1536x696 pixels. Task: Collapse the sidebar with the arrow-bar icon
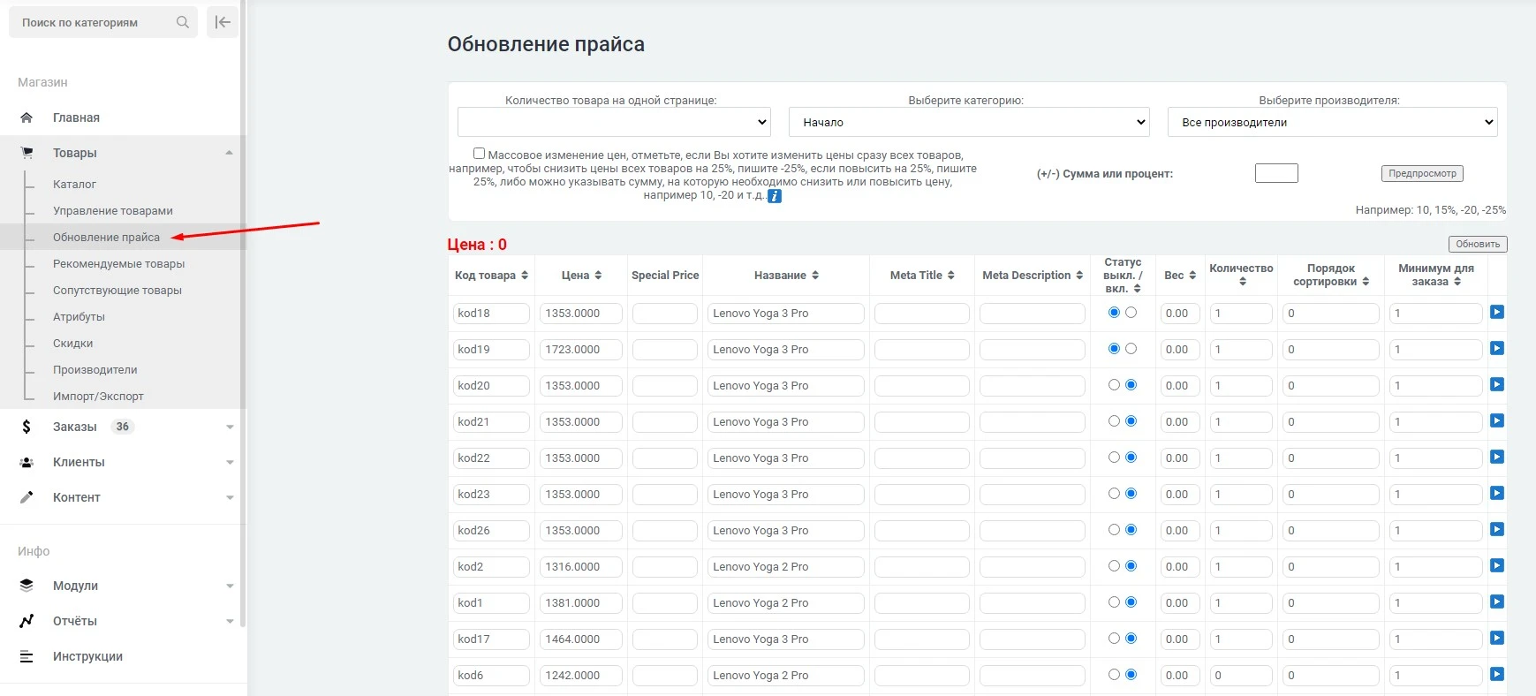click(x=223, y=22)
